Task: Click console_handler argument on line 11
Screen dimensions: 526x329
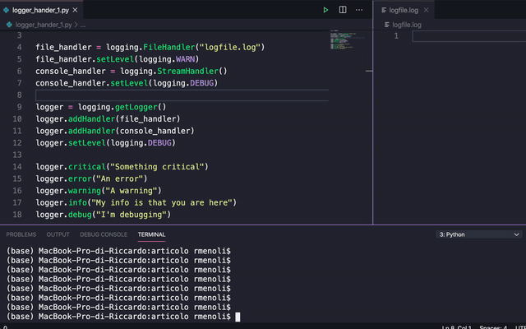Action: (155, 131)
